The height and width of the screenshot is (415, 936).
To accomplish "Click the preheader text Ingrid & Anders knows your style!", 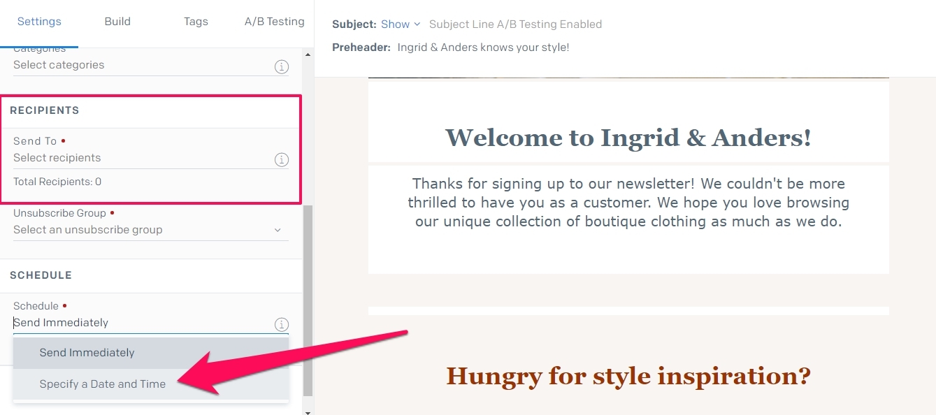I will [483, 48].
